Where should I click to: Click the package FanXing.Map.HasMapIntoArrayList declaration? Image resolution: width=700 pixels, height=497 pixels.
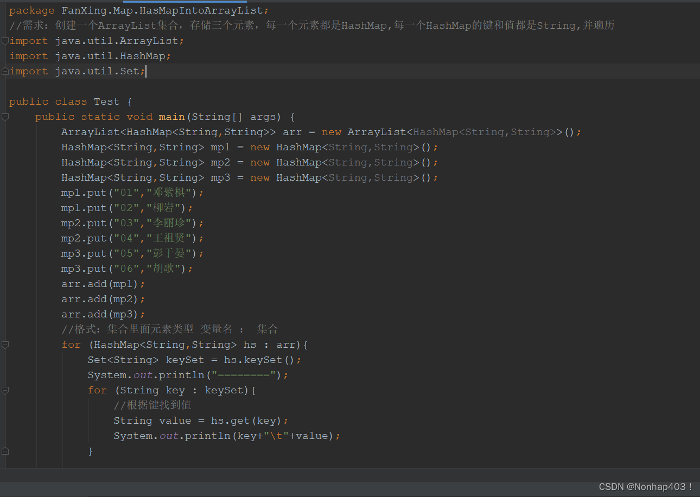click(x=139, y=10)
